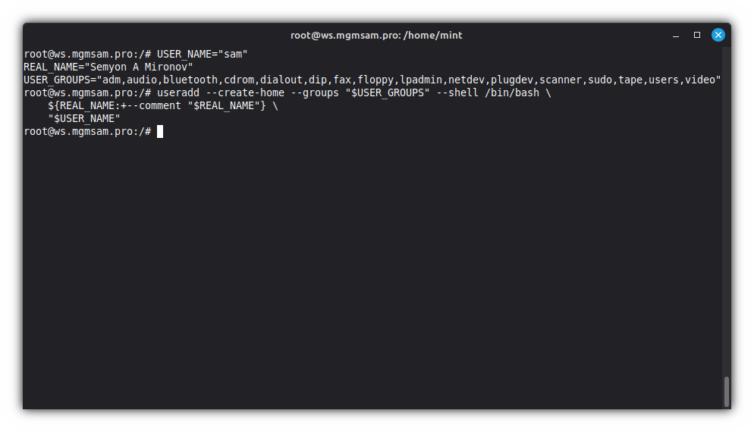Screen dimensions: 754x432
Task: Close the terminal window
Action: point(718,35)
